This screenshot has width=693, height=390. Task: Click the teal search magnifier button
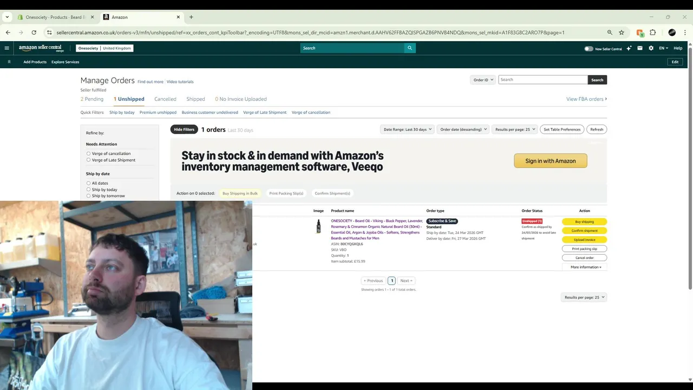tap(410, 48)
